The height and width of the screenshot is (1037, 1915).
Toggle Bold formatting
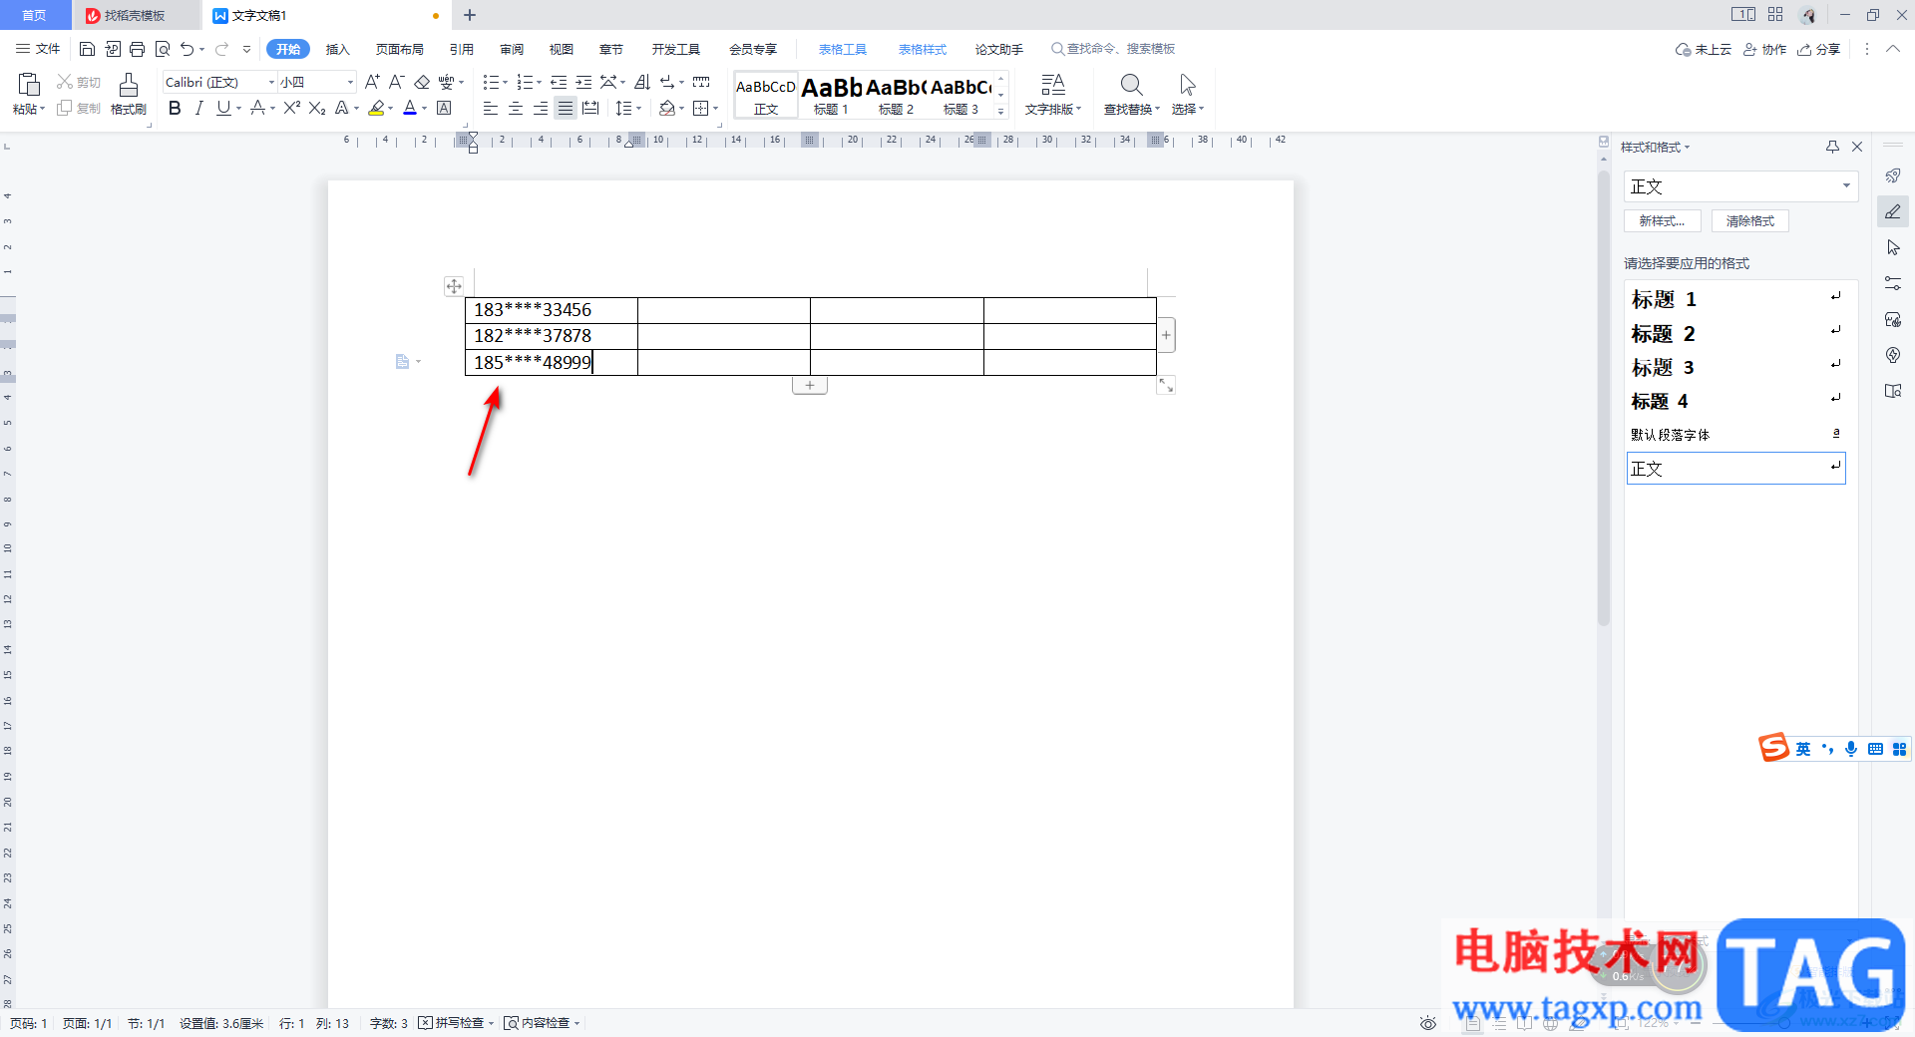click(x=175, y=108)
